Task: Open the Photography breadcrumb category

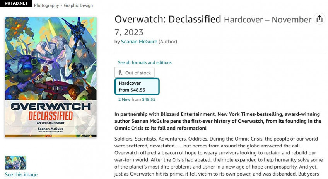Action: pos(46,6)
